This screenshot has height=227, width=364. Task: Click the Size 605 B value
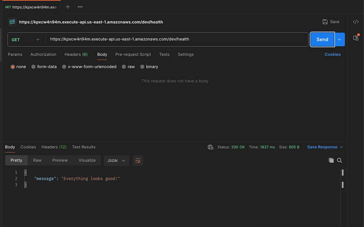pos(294,147)
